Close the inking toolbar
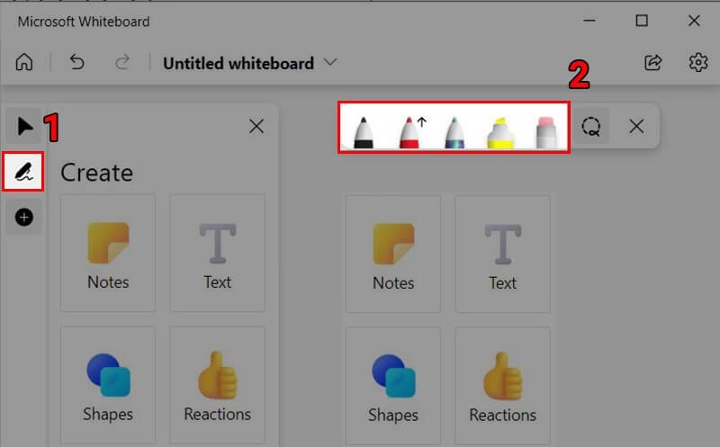The height and width of the screenshot is (447, 720). (636, 126)
